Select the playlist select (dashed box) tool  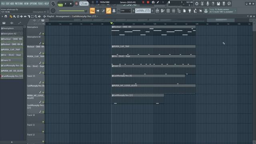(x=32, y=16)
